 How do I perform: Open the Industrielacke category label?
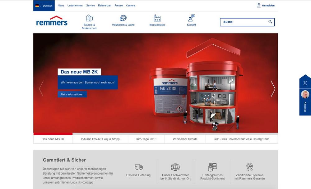[x=157, y=25]
